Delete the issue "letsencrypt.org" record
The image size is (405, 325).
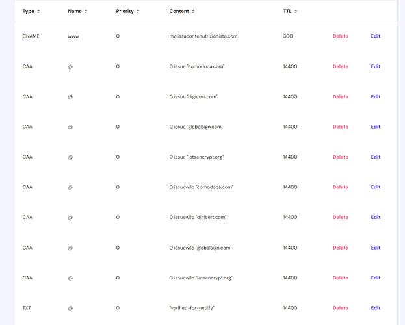tap(340, 157)
